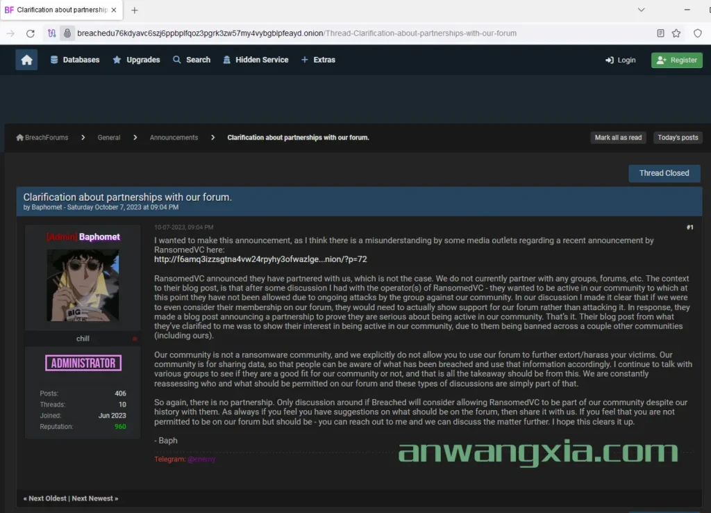The image size is (711, 513).
Task: Click the red offline status dot
Action: (135, 339)
